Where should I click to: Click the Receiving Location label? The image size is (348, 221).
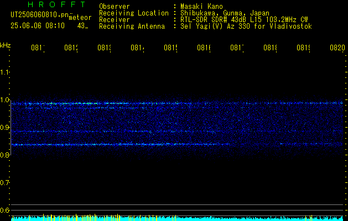tap(134, 13)
